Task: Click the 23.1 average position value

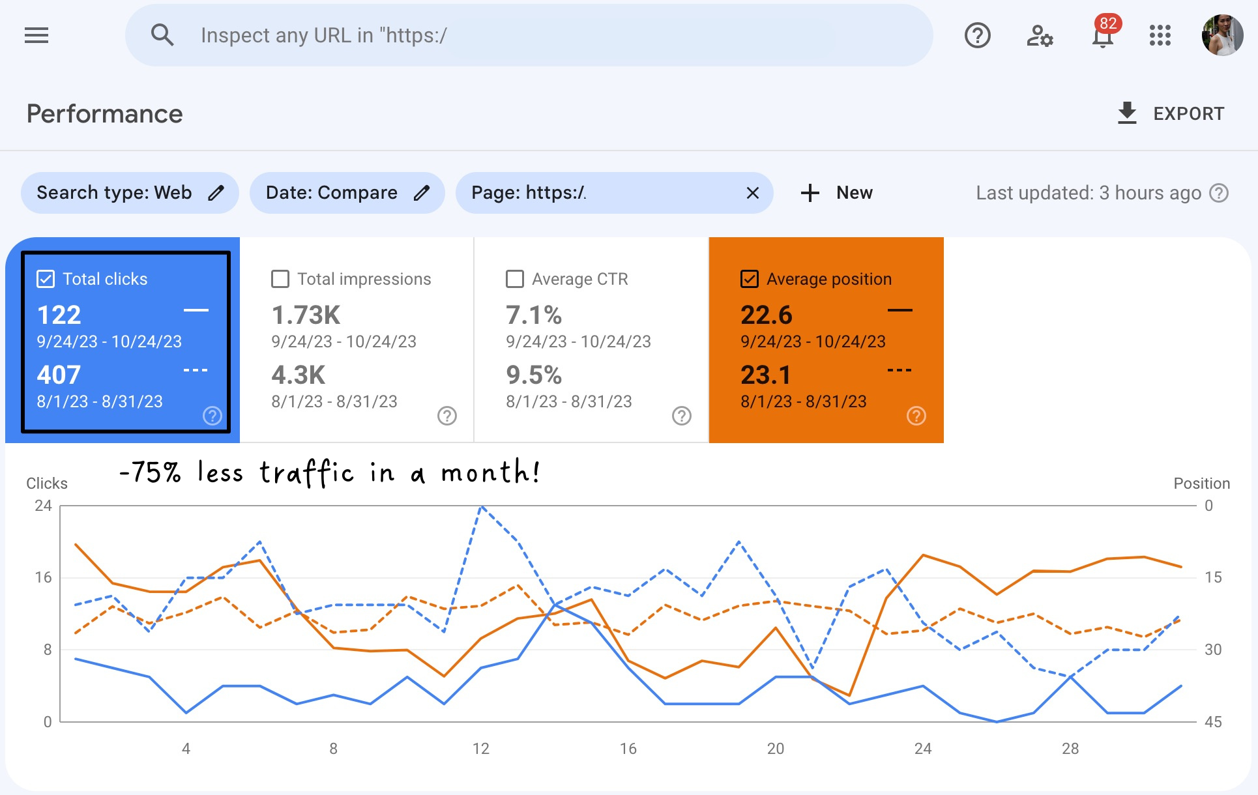Action: [x=766, y=375]
